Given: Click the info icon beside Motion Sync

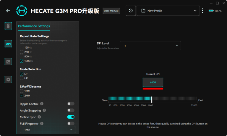Looking at the screenshot, I should click(x=39, y=117).
